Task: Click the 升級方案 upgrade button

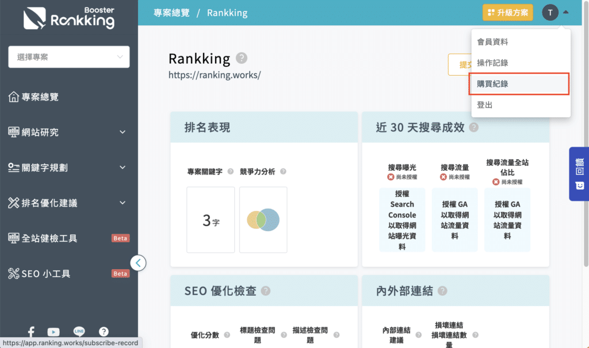Action: (x=507, y=13)
